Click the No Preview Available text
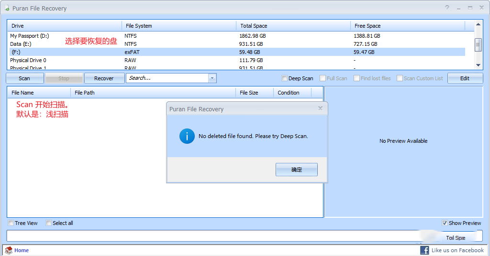Viewport: 490px width, 256px height. (x=403, y=141)
